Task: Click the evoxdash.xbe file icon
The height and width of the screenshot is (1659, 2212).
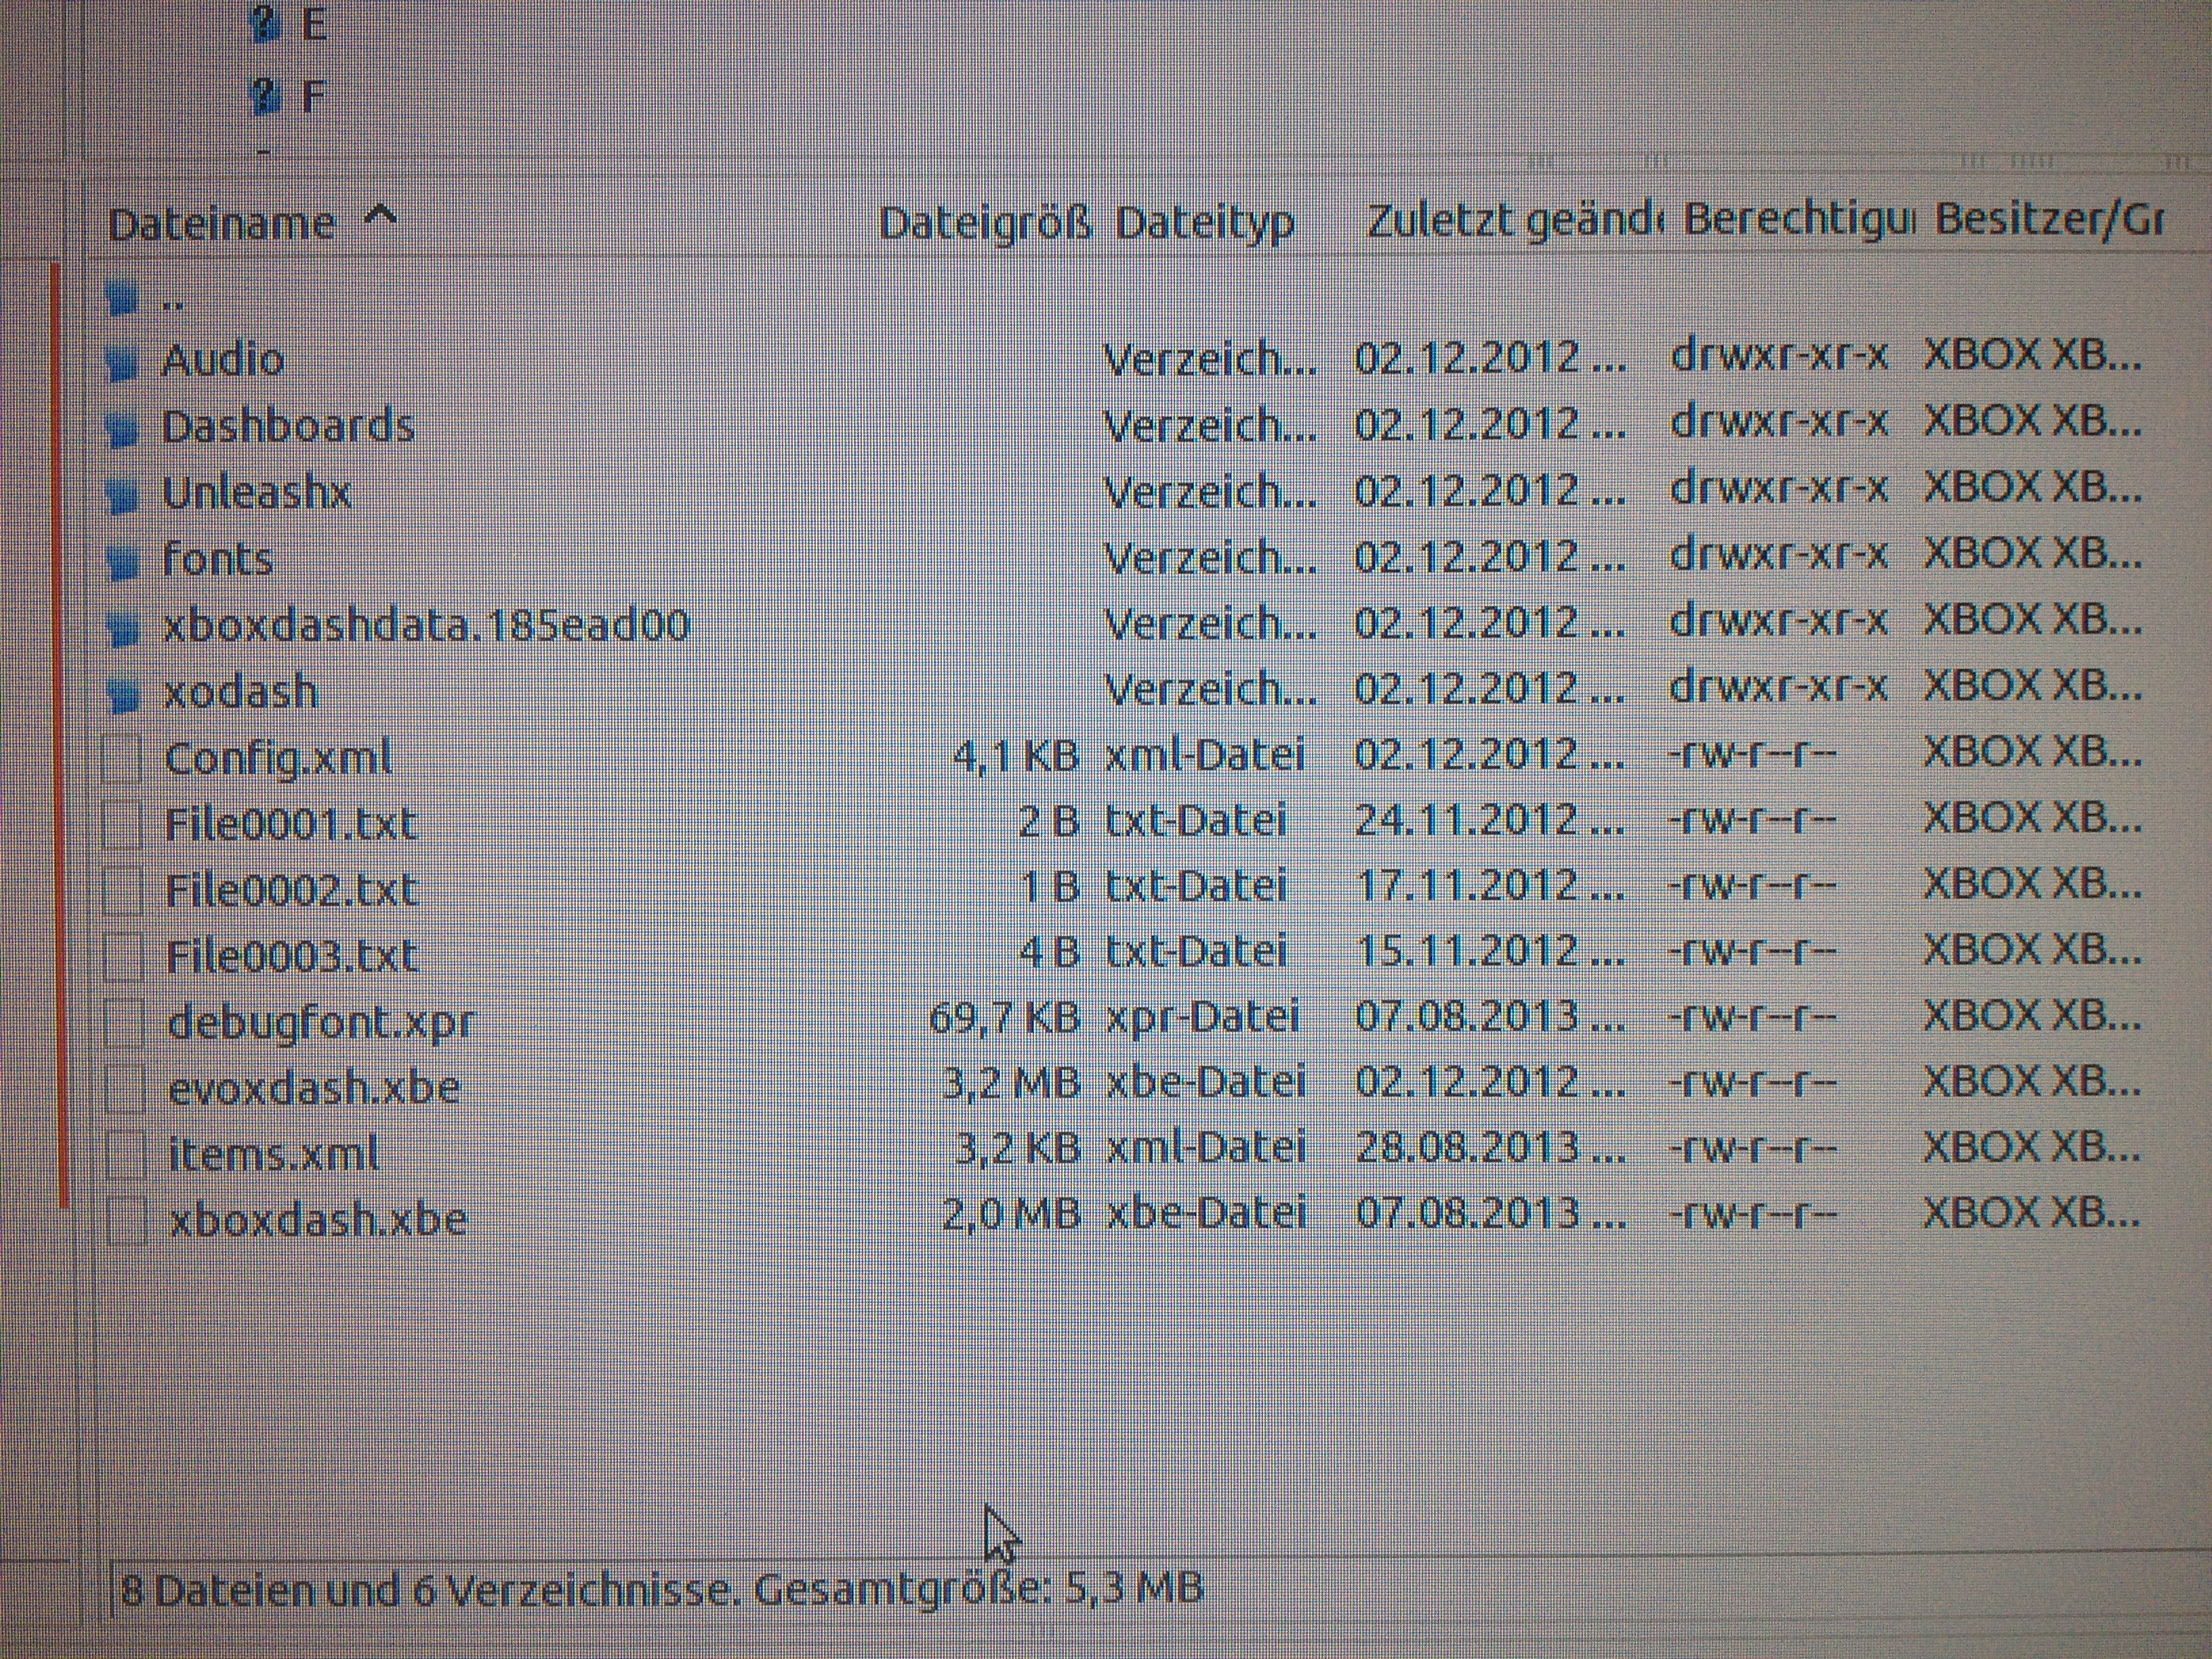Action: coord(125,1088)
